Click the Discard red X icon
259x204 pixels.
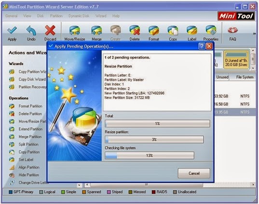(50, 30)
